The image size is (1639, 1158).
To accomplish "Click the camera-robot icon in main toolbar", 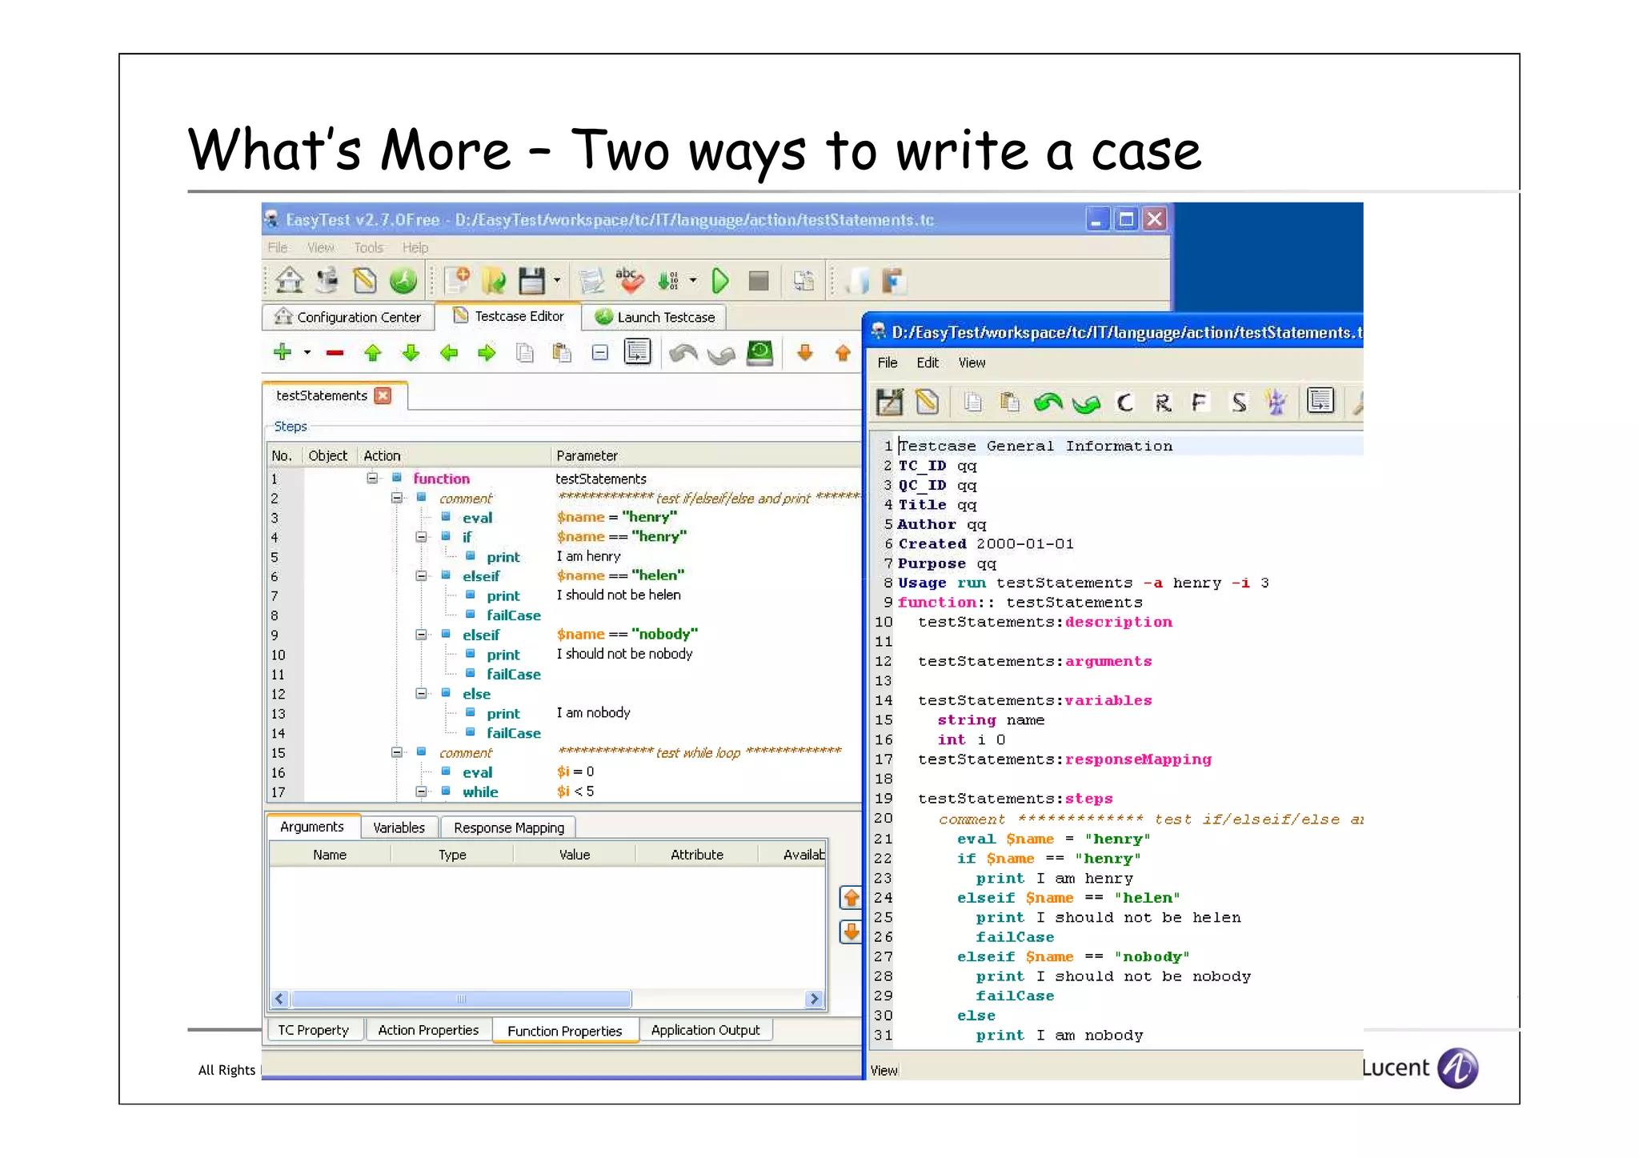I will tap(327, 281).
